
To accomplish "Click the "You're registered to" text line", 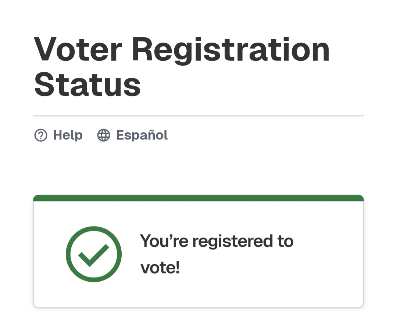I will click(217, 242).
